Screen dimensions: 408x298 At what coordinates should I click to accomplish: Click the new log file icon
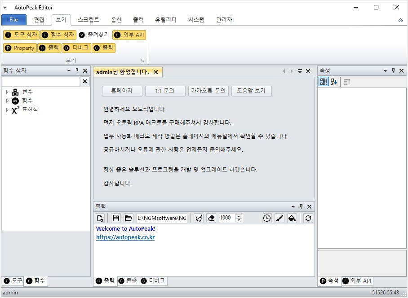pyautogui.click(x=100, y=218)
